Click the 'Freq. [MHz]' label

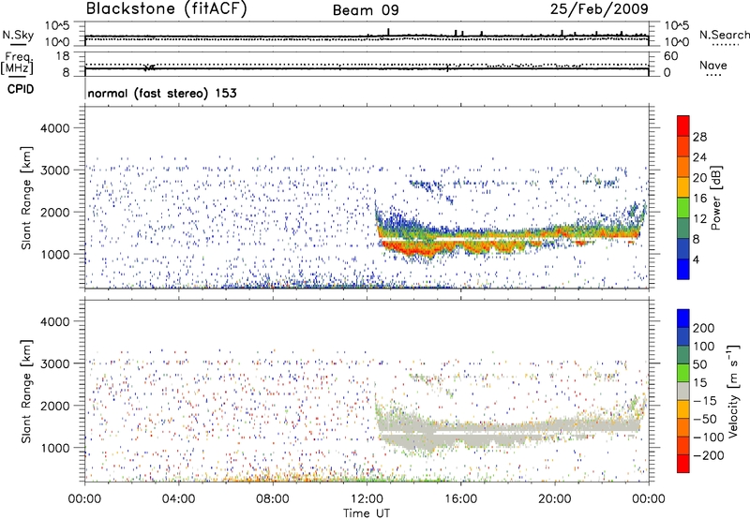tap(17, 63)
